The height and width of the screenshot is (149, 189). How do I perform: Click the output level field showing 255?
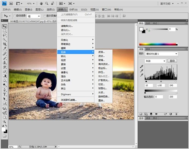click(x=173, y=97)
